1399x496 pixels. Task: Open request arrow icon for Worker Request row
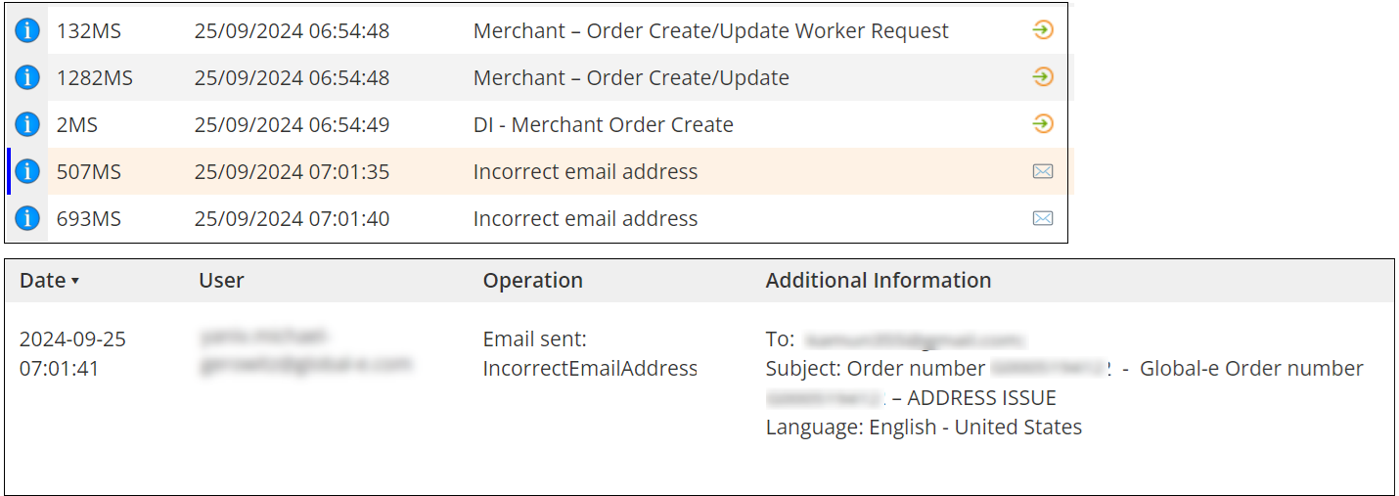click(x=1043, y=30)
